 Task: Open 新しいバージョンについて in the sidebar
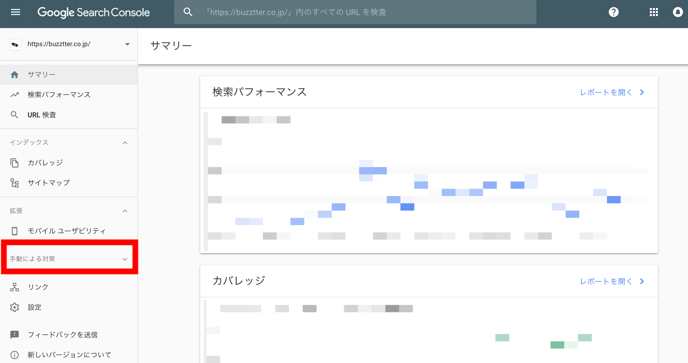tap(69, 354)
